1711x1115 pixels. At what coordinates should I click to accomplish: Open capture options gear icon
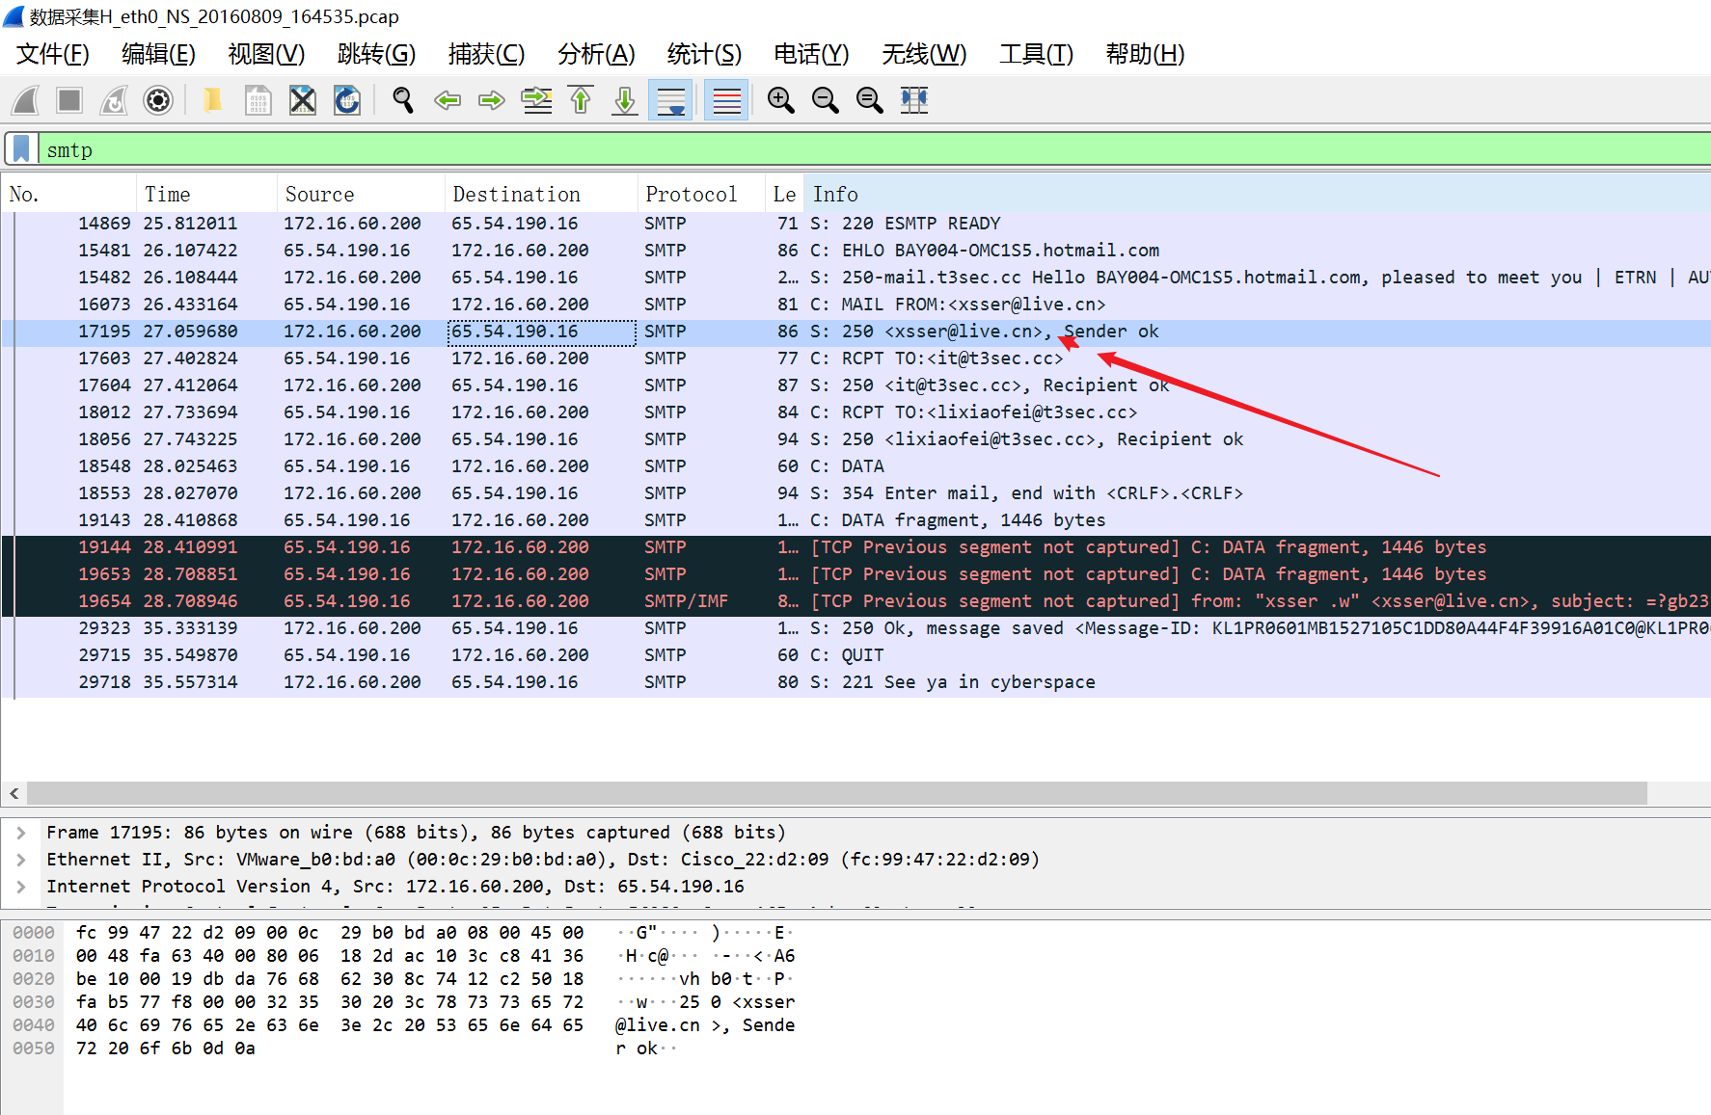coord(158,100)
